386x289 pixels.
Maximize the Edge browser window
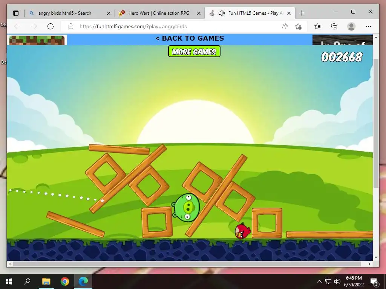point(353,12)
